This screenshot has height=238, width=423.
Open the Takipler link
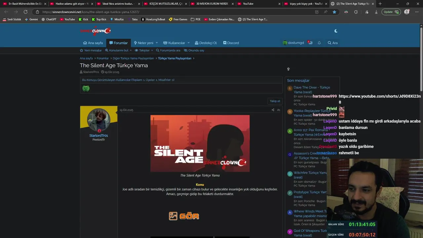click(142, 51)
